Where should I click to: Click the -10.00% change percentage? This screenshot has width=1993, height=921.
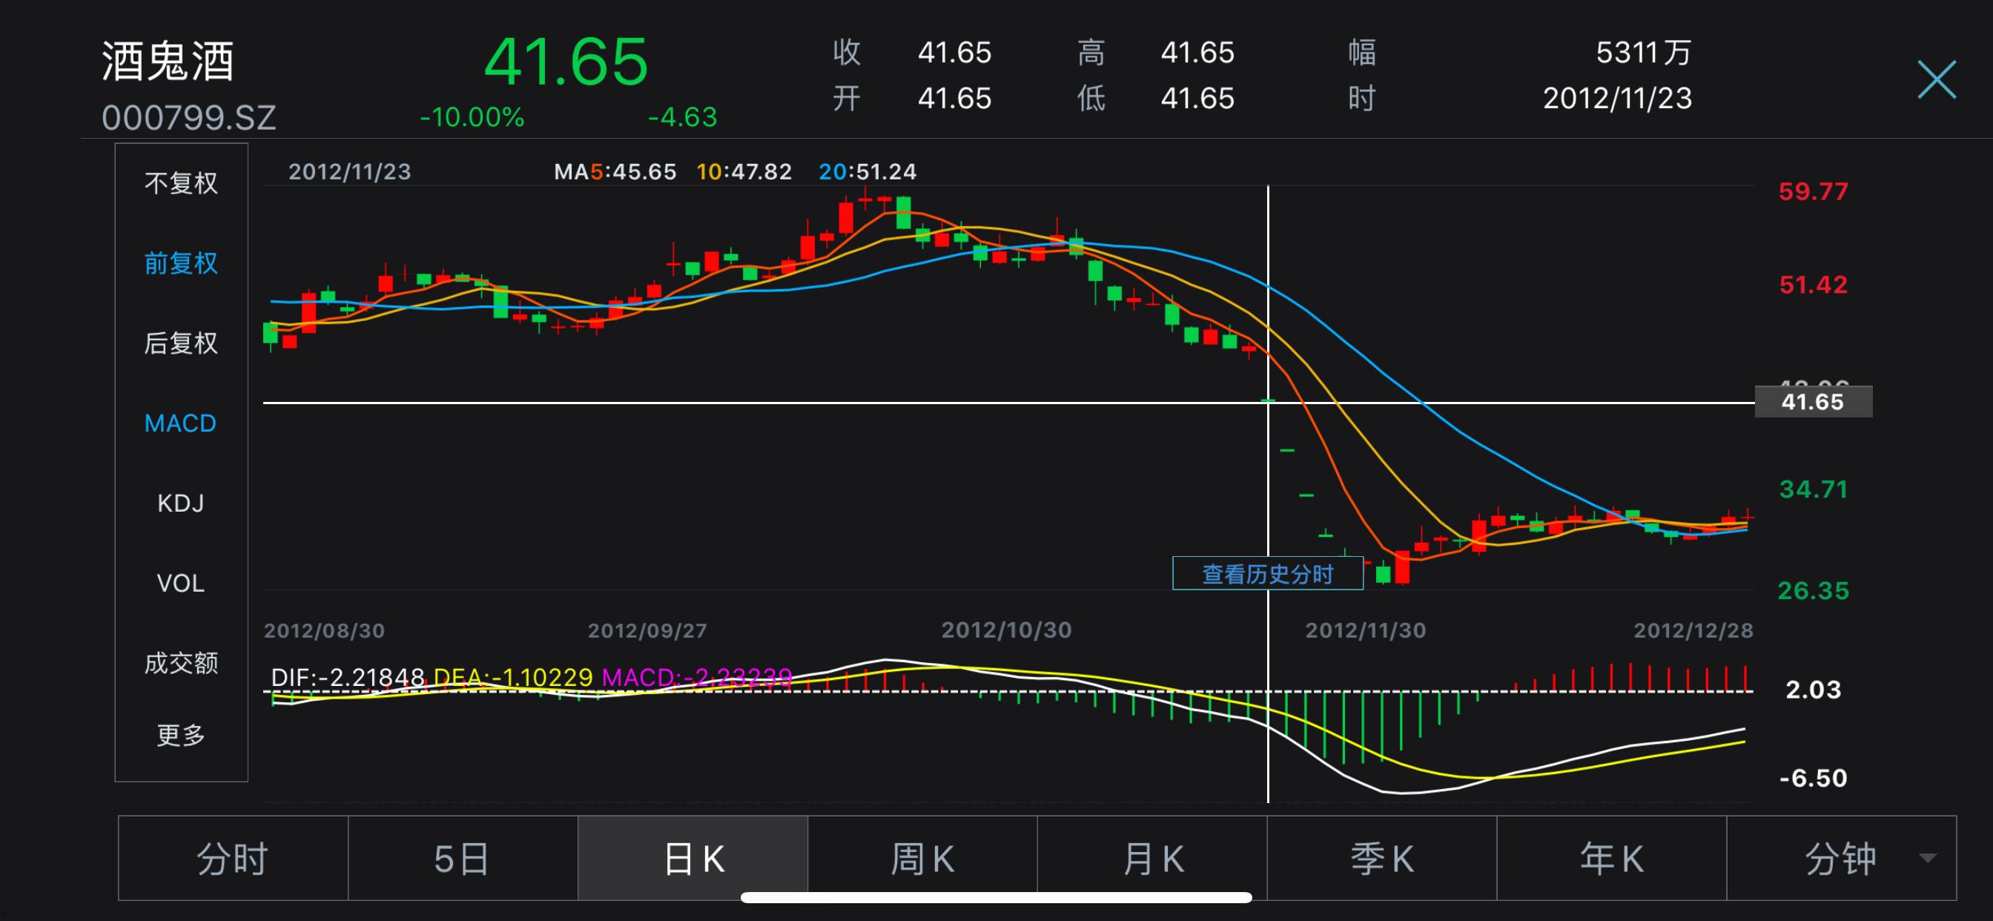(x=471, y=117)
